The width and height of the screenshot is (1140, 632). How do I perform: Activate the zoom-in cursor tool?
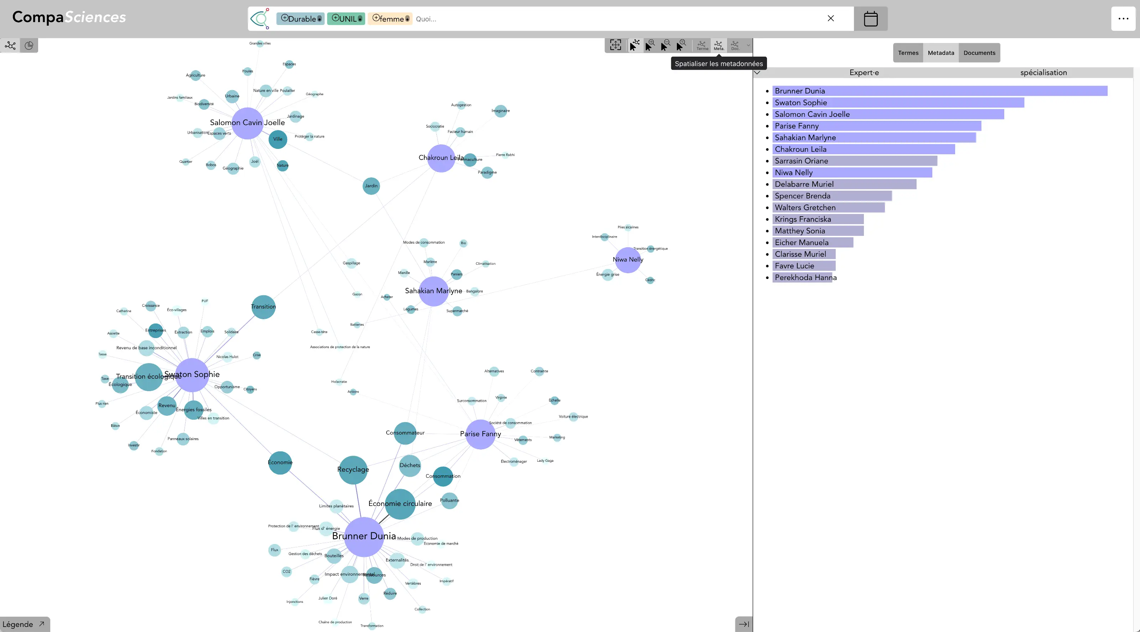(650, 45)
